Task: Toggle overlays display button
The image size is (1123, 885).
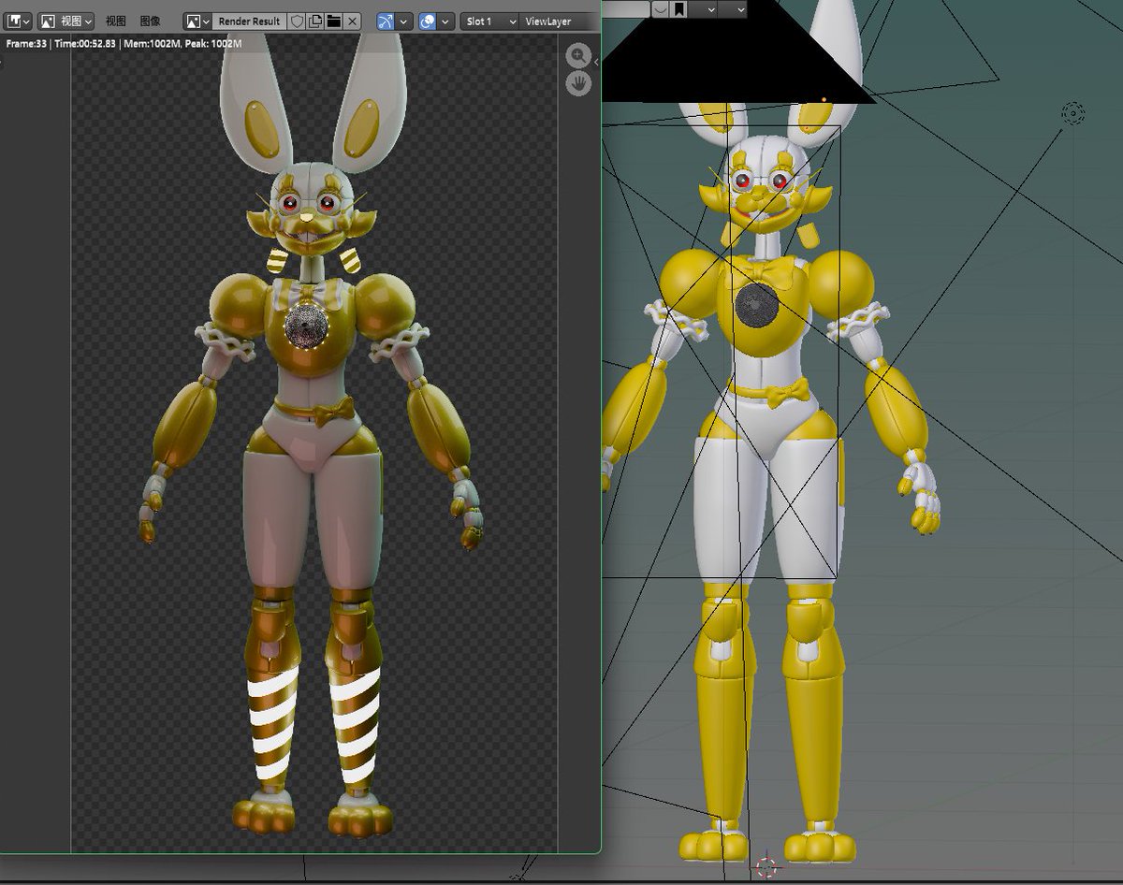Action: [x=428, y=21]
